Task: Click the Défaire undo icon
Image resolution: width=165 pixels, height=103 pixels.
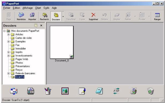Action: tap(104, 16)
